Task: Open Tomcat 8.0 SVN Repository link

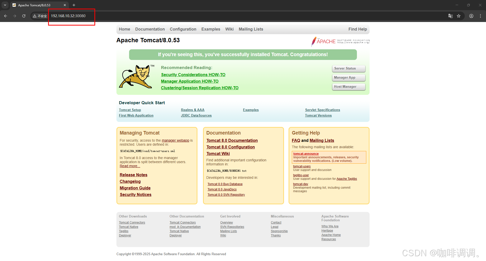Action: click(226, 195)
